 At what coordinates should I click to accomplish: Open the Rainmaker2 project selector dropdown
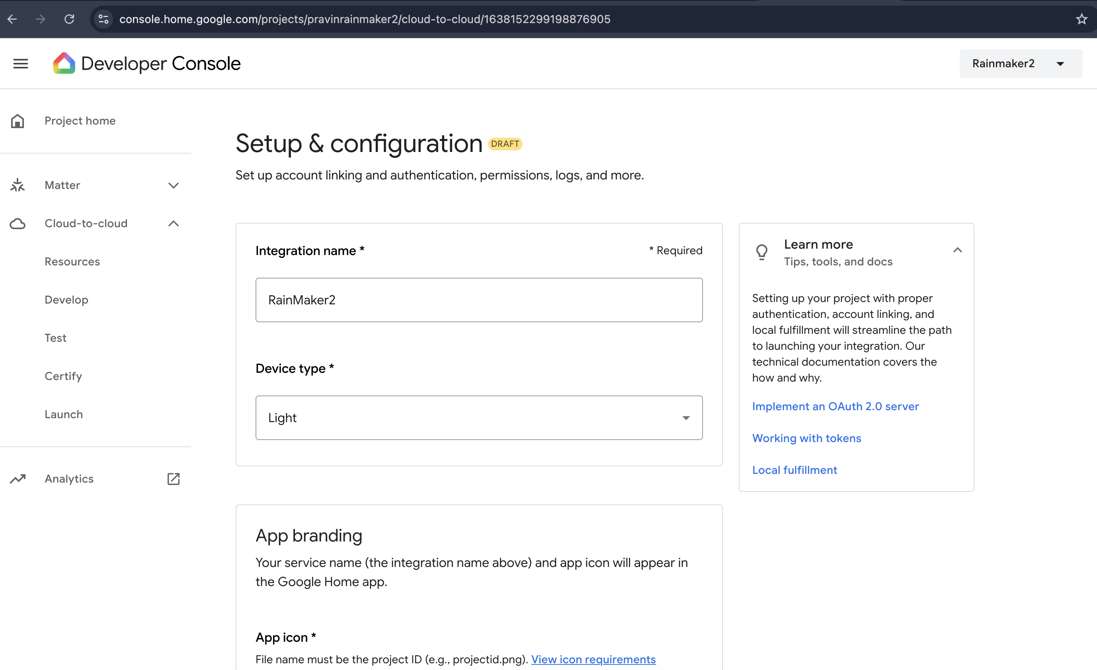(x=1021, y=64)
